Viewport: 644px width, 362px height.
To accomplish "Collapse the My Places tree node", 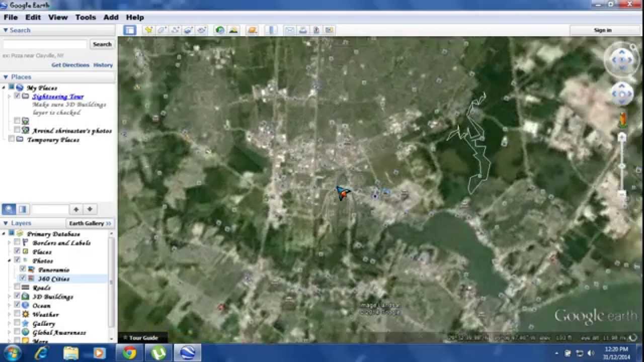I will (4, 87).
